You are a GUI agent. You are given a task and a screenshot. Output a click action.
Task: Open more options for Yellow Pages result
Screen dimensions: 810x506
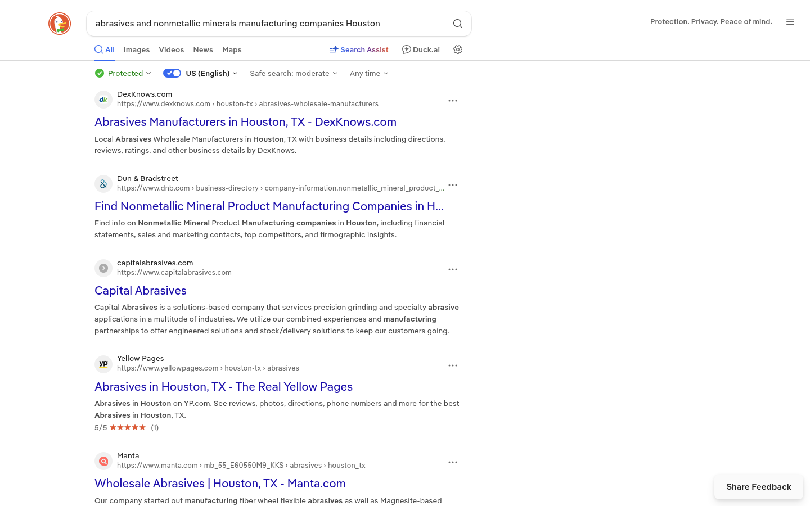pyautogui.click(x=453, y=365)
